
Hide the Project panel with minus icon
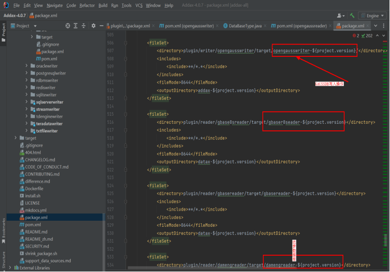[x=101, y=26]
